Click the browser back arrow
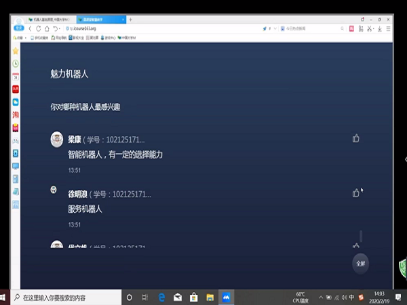Viewport: 407px width, 305px height. (x=30, y=28)
